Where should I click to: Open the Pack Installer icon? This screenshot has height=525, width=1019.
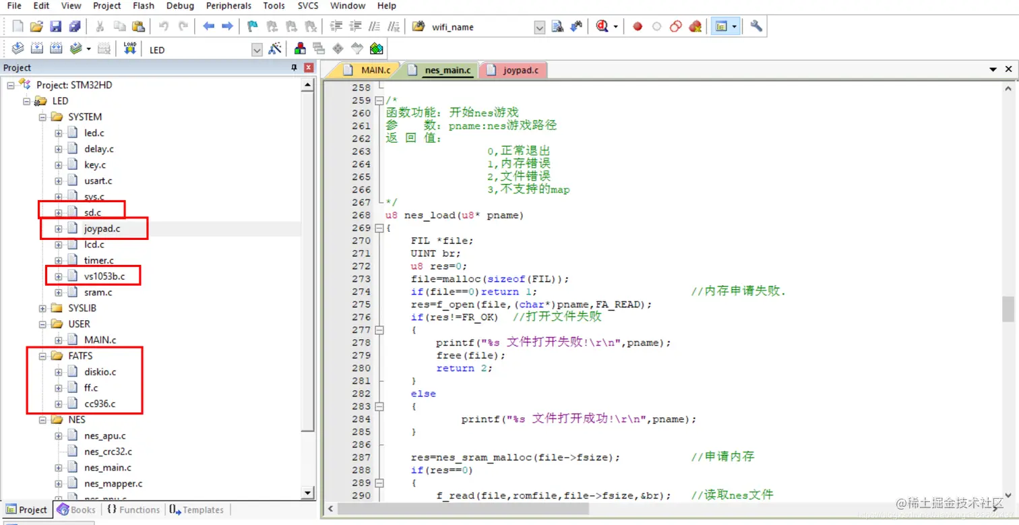pos(377,49)
